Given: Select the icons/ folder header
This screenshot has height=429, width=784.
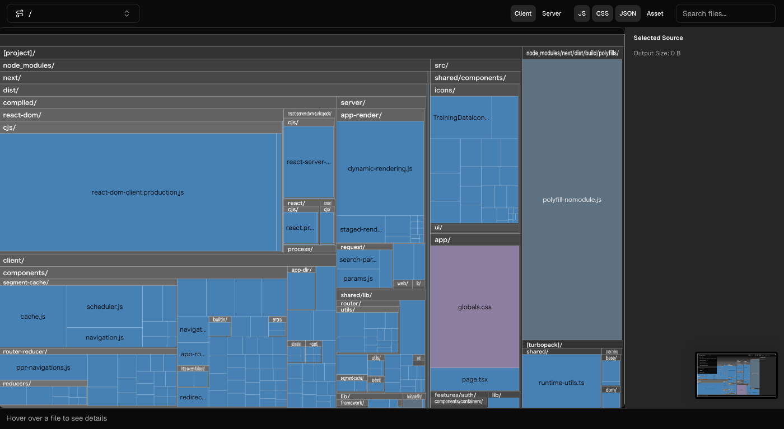Looking at the screenshot, I should [475, 90].
